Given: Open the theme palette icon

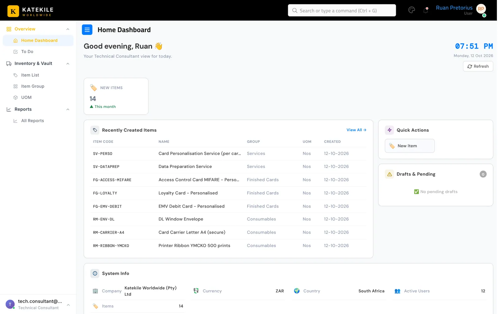Looking at the screenshot, I should (412, 10).
